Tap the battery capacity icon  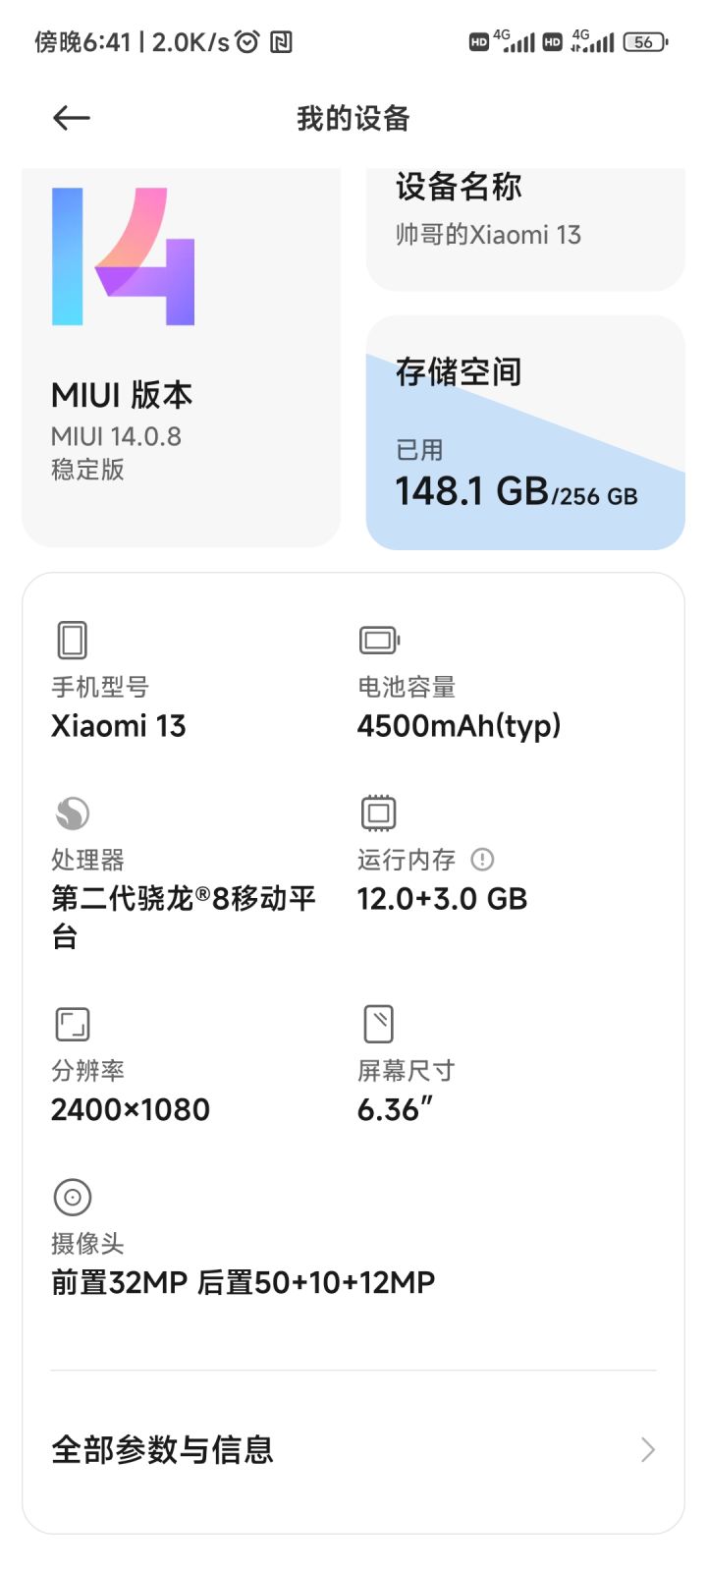click(379, 641)
